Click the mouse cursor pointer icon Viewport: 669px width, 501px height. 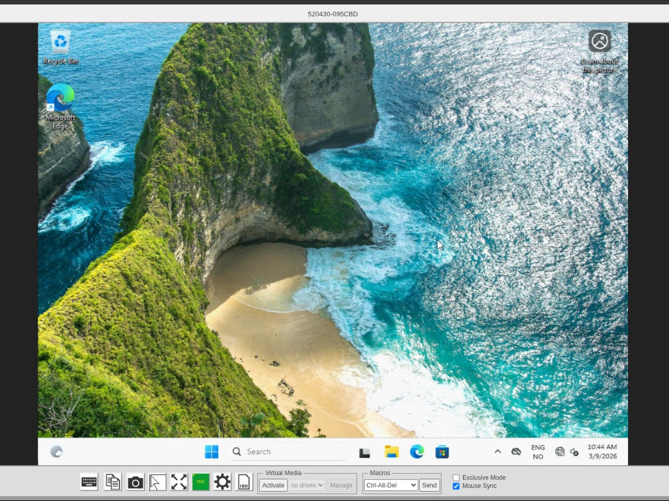tap(157, 482)
